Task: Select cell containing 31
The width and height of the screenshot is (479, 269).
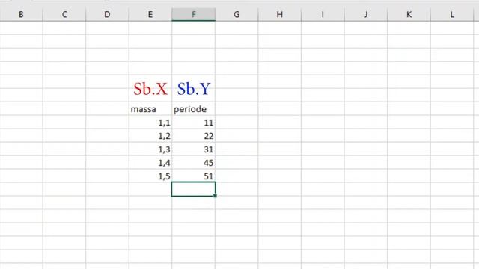Action: tap(193, 149)
